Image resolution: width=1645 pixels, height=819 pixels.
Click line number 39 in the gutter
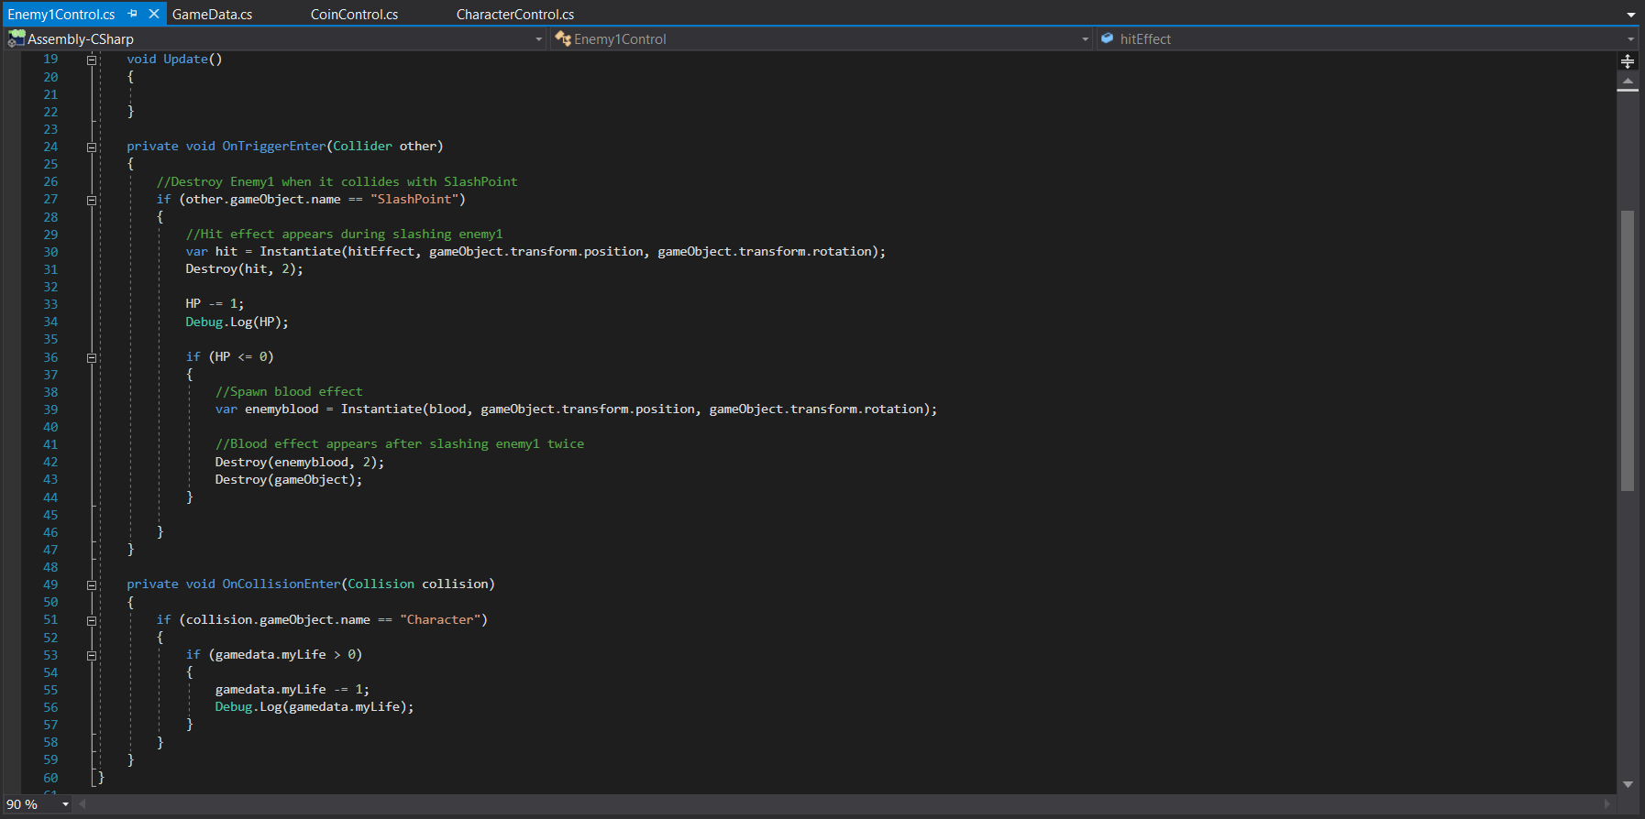[50, 409]
